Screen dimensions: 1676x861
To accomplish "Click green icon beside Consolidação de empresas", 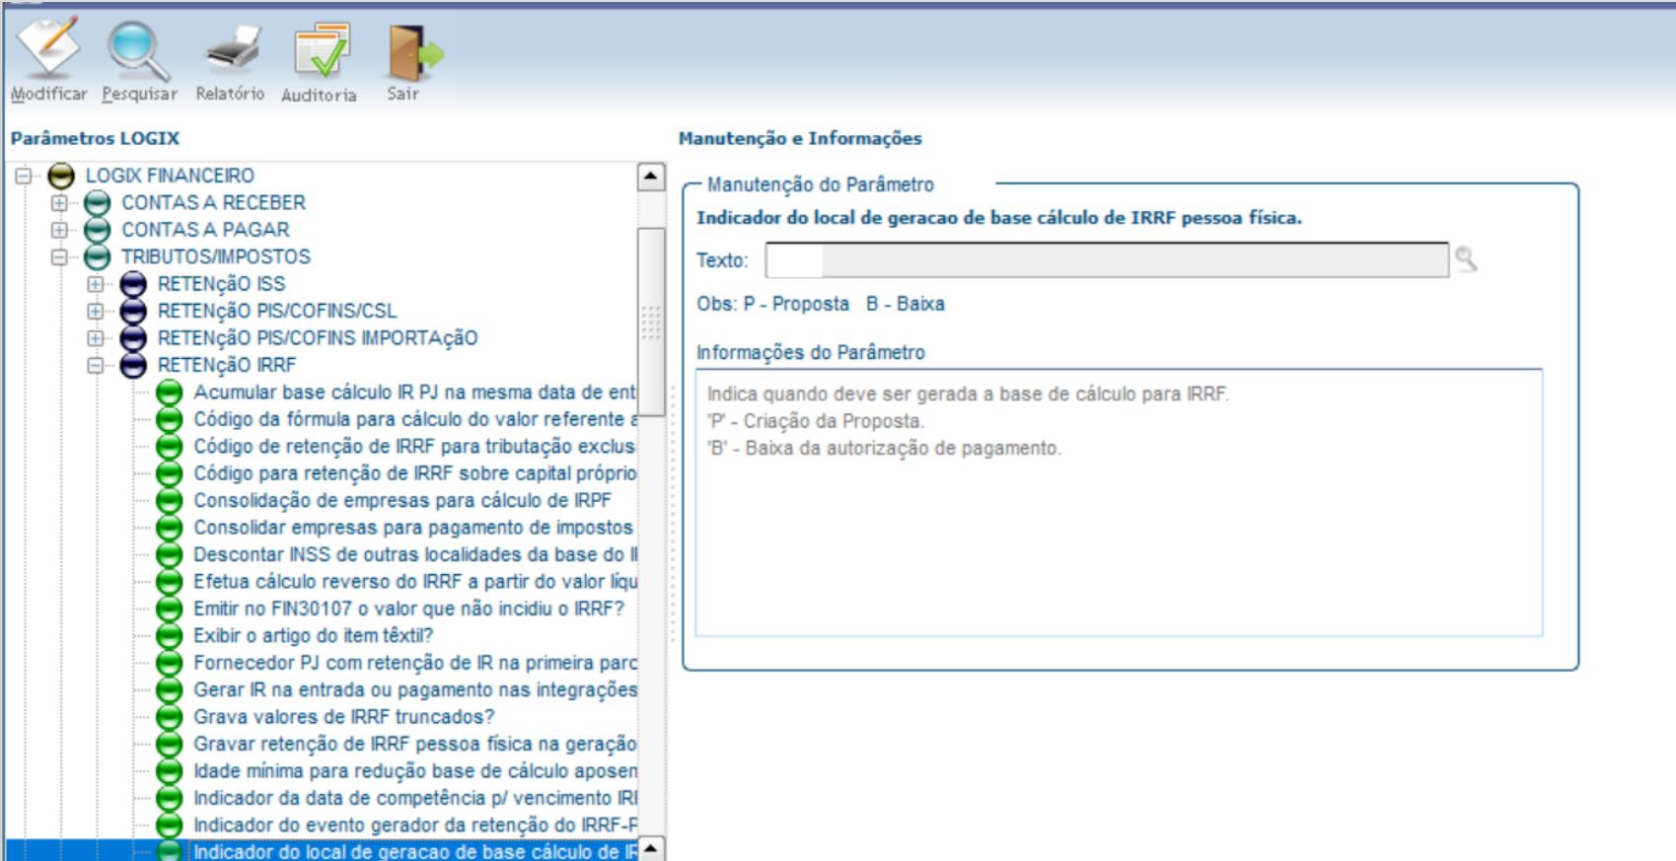I will (x=170, y=501).
